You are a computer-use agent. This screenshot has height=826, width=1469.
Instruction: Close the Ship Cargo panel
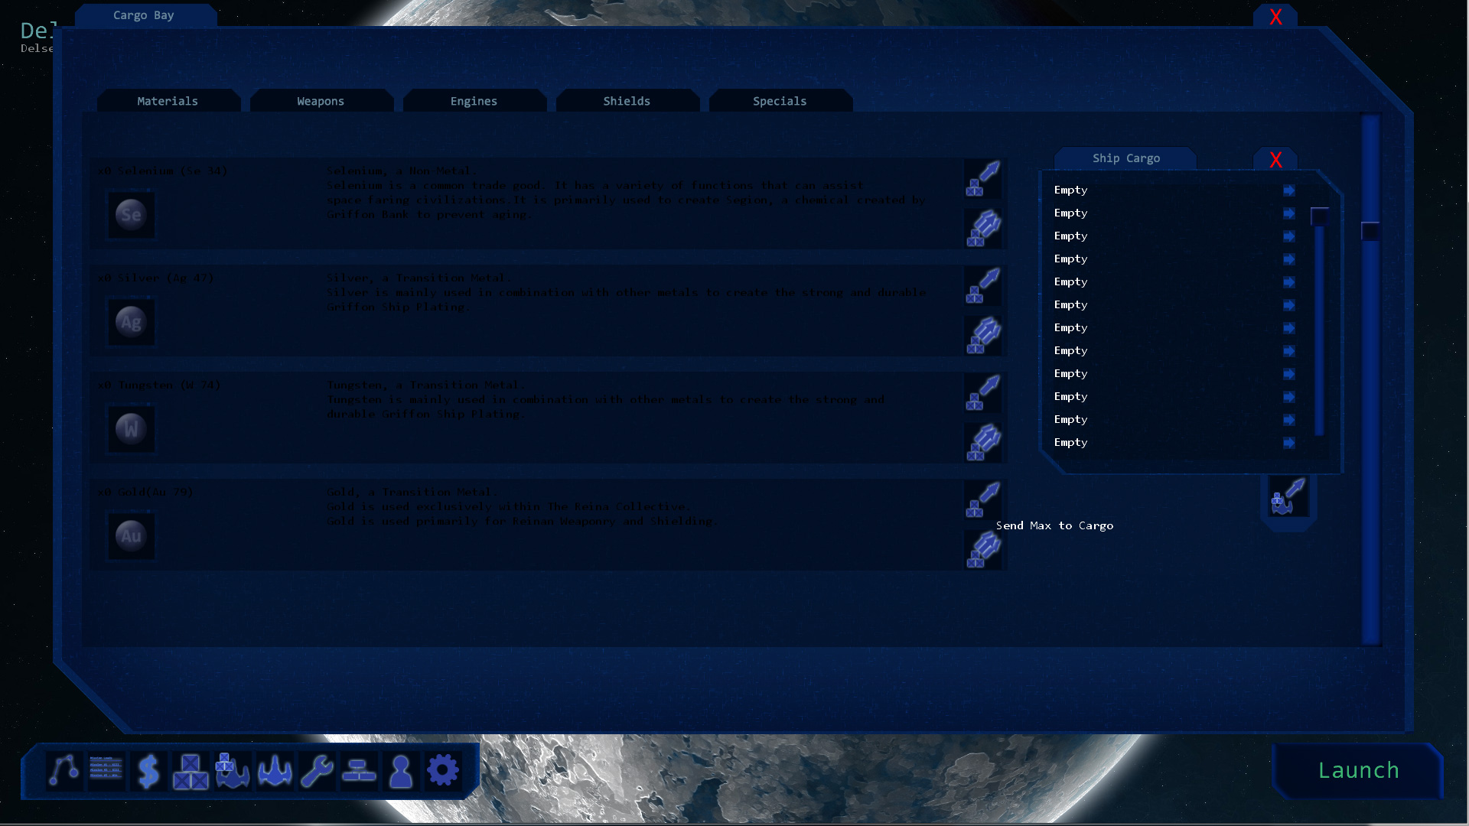click(1275, 160)
